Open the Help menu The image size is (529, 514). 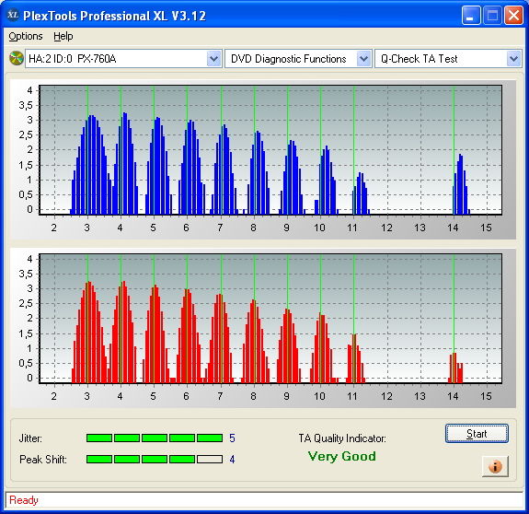click(x=63, y=36)
